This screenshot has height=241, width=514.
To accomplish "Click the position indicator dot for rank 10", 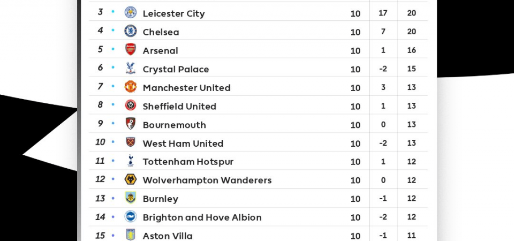I will click(113, 141).
